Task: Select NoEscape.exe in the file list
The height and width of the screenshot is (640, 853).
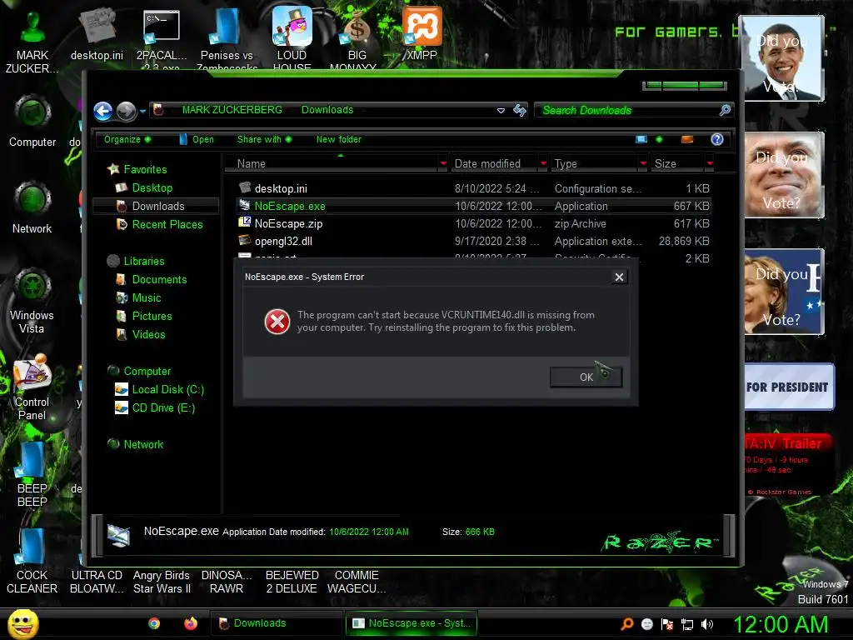Action: pyautogui.click(x=473, y=207)
